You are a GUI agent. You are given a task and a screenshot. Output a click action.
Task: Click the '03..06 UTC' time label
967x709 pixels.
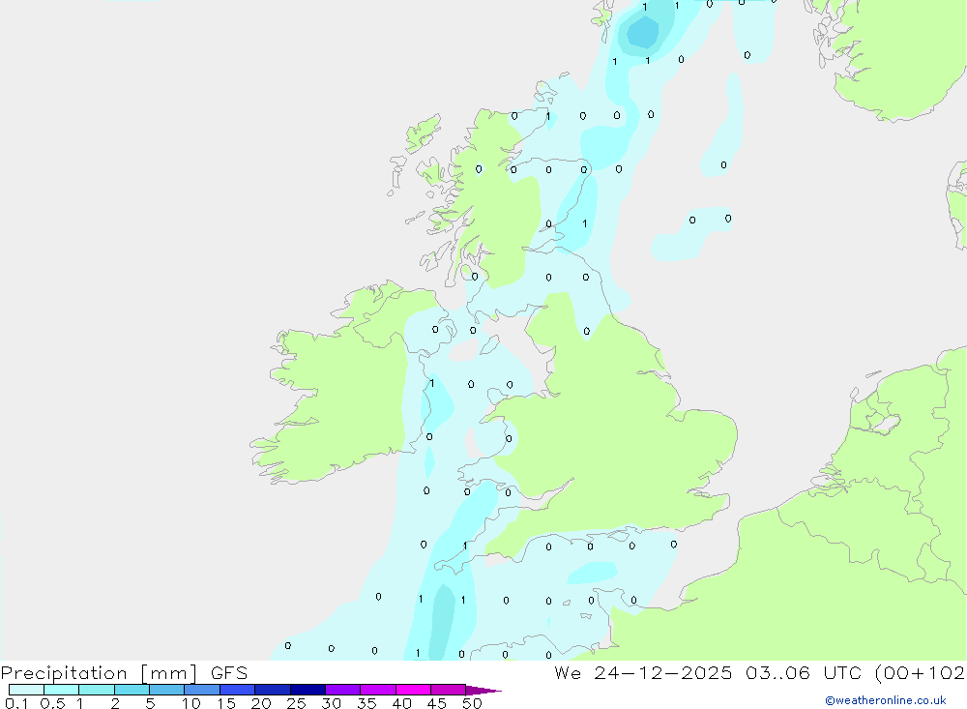click(x=803, y=673)
